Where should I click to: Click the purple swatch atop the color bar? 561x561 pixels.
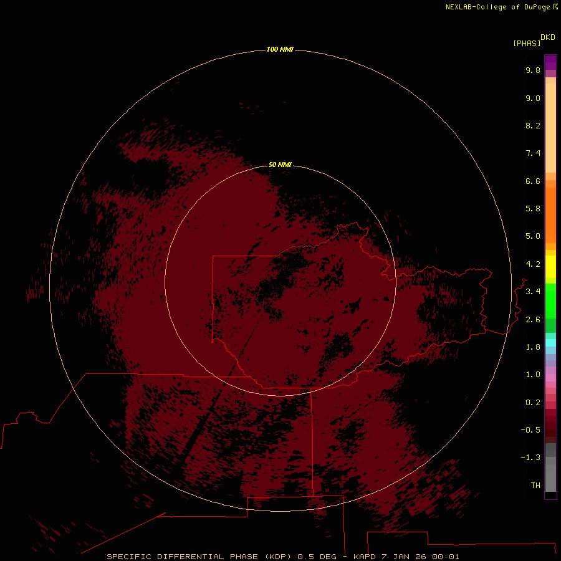coord(550,62)
